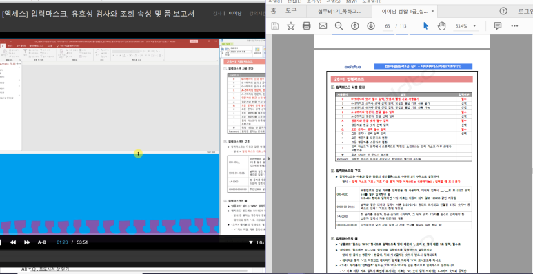The height and width of the screenshot is (274, 533).
Task: Click the page number field showing 63
Action: pyautogui.click(x=388, y=26)
